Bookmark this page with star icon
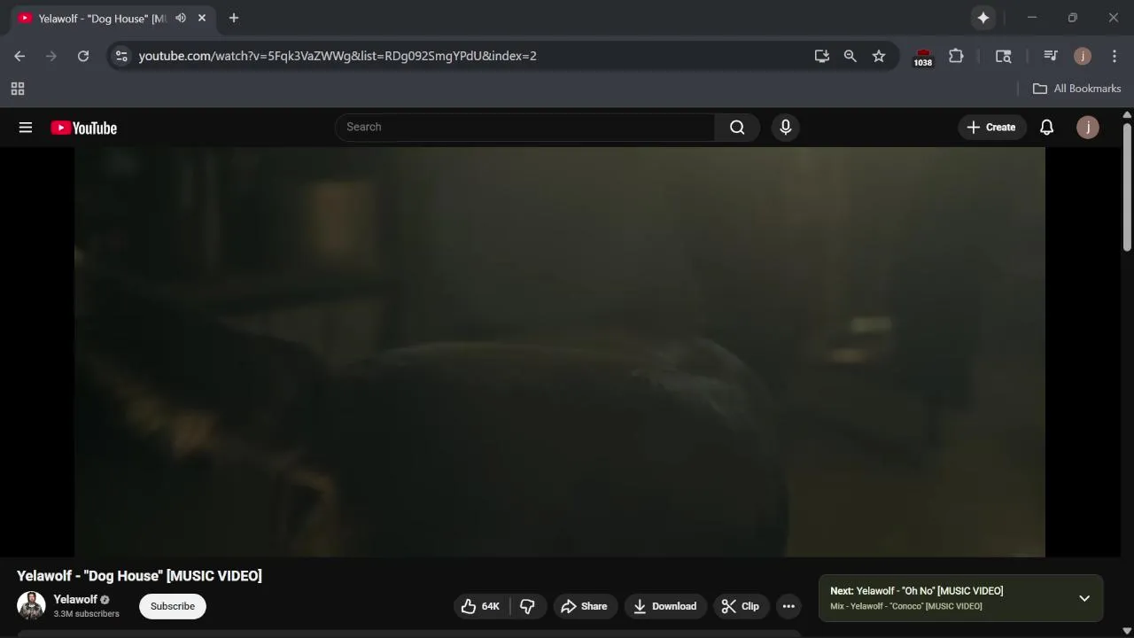This screenshot has height=638, width=1134. (x=879, y=56)
